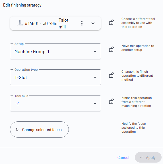The height and width of the screenshot is (164, 163).
Task: Click the Tslot mill tool name text
Action: tap(63, 24)
